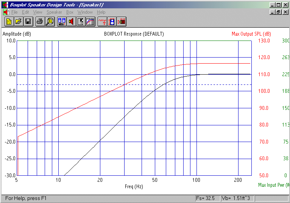
Task: Open the Window menu
Action: coord(85,12)
